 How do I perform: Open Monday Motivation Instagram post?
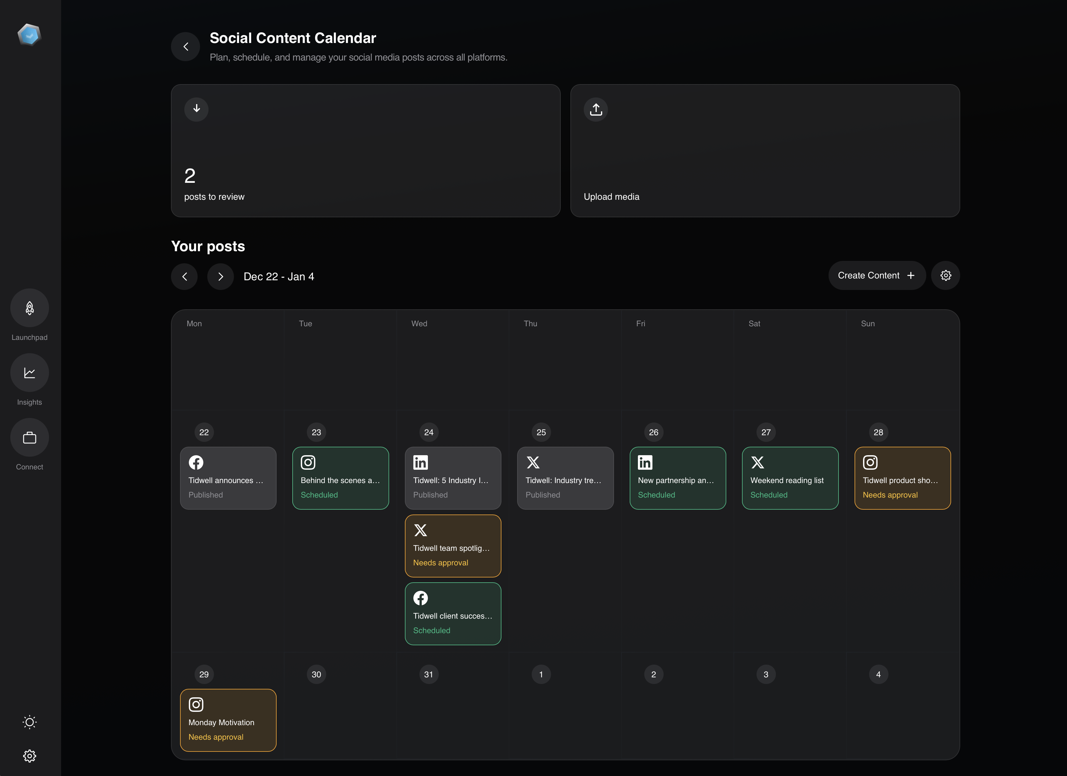point(228,720)
